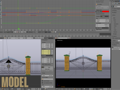Viewport: 120px width, 90px height.
Task: Click the current frame field in timeline
Action: point(30,38)
